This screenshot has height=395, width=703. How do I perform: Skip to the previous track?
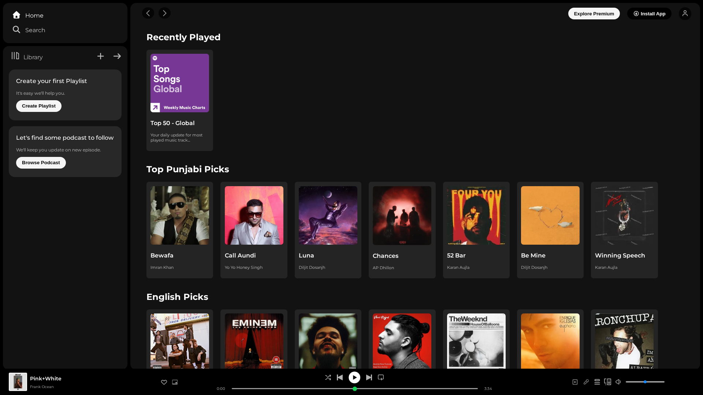coord(340,377)
